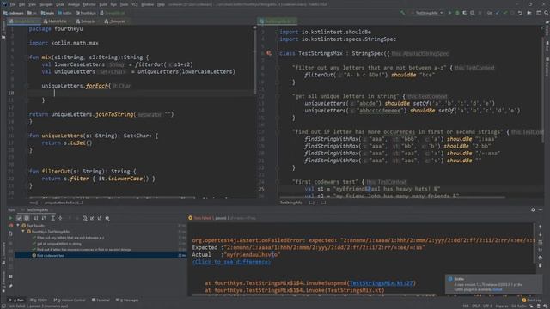Viewport: 550px width, 309px height.
Task: Click the run gutter icon beside class TestStringsMix
Action: point(269,53)
